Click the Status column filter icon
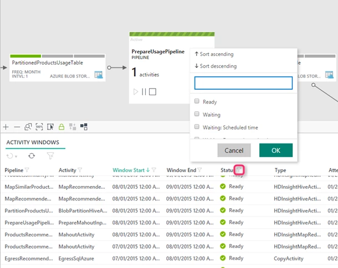 (x=239, y=170)
